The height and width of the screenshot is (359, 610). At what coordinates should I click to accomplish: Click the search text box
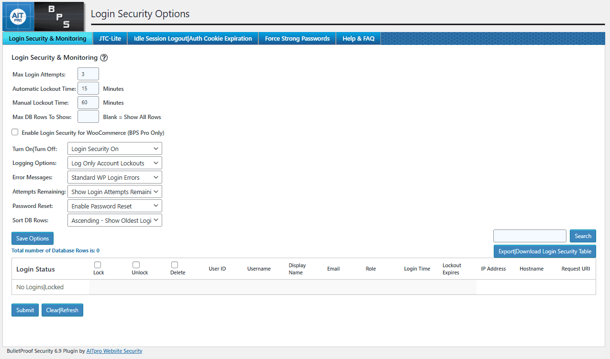click(x=530, y=236)
